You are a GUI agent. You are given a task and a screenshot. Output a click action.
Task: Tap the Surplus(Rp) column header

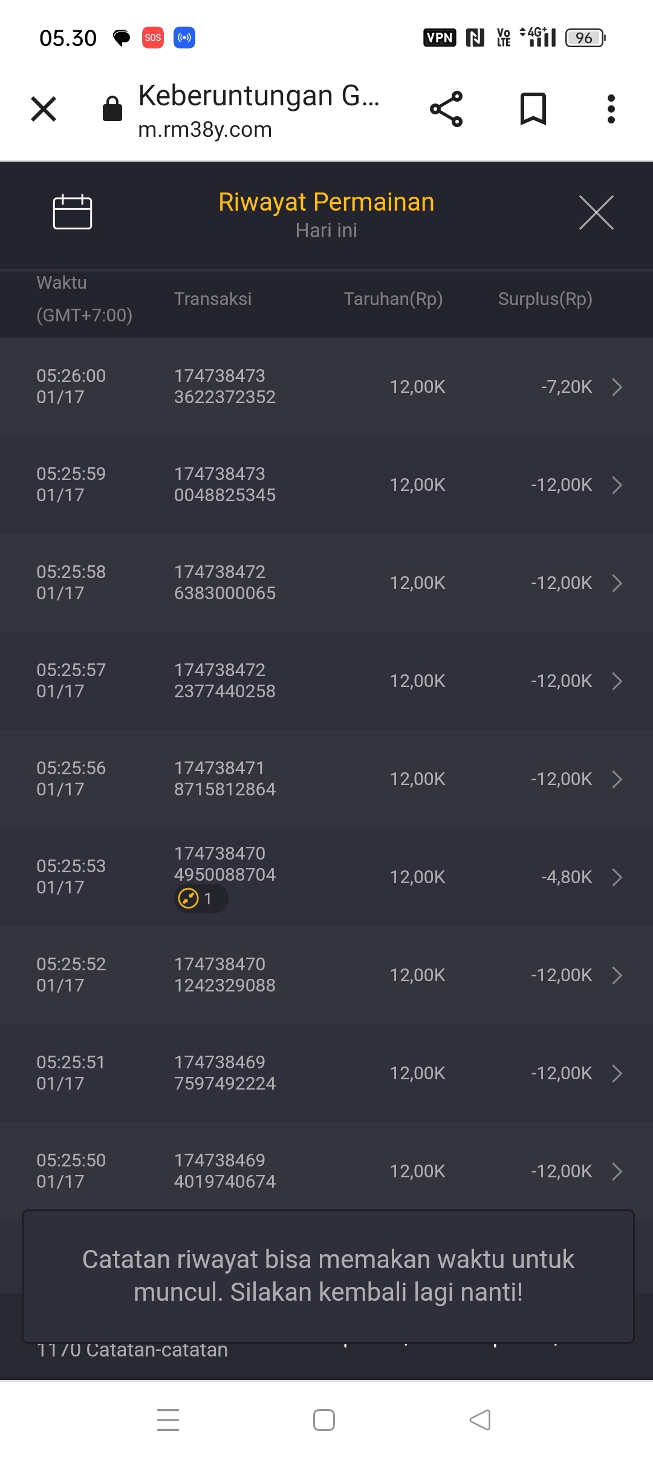tap(545, 299)
